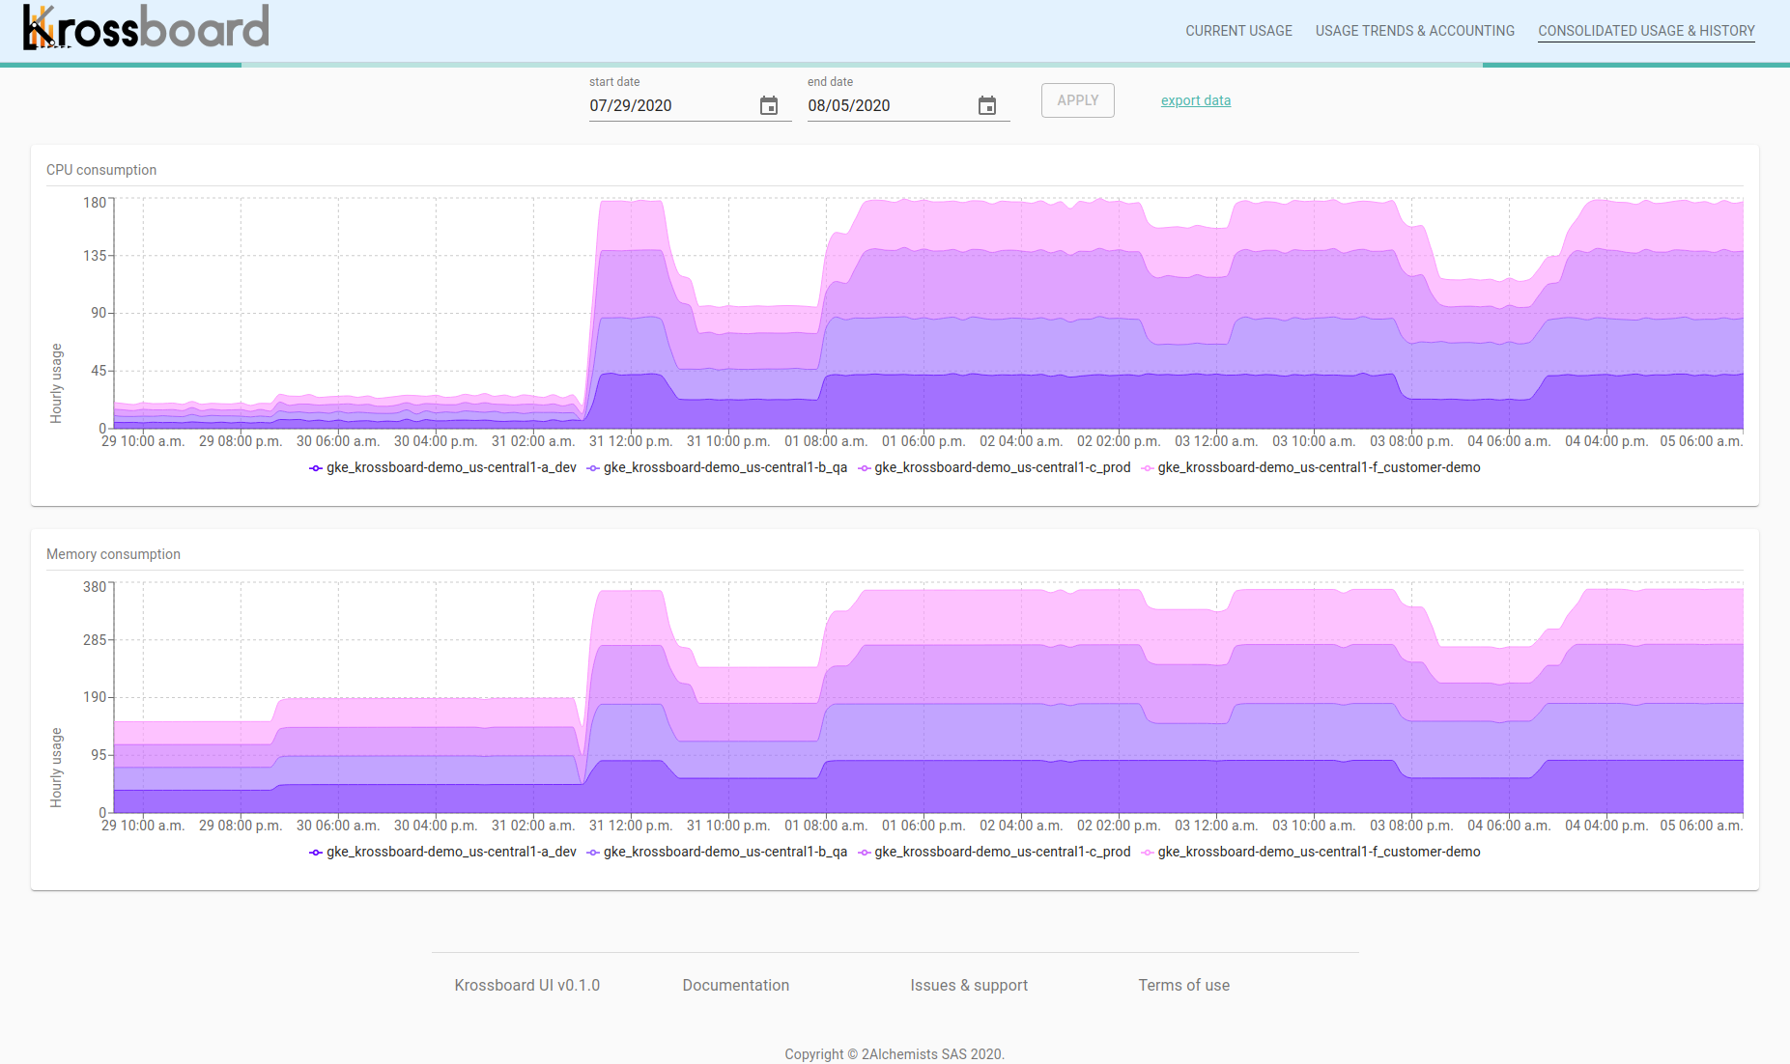The height and width of the screenshot is (1064, 1790).
Task: Hide c_prod series in Memory chart legend
Action: click(994, 853)
